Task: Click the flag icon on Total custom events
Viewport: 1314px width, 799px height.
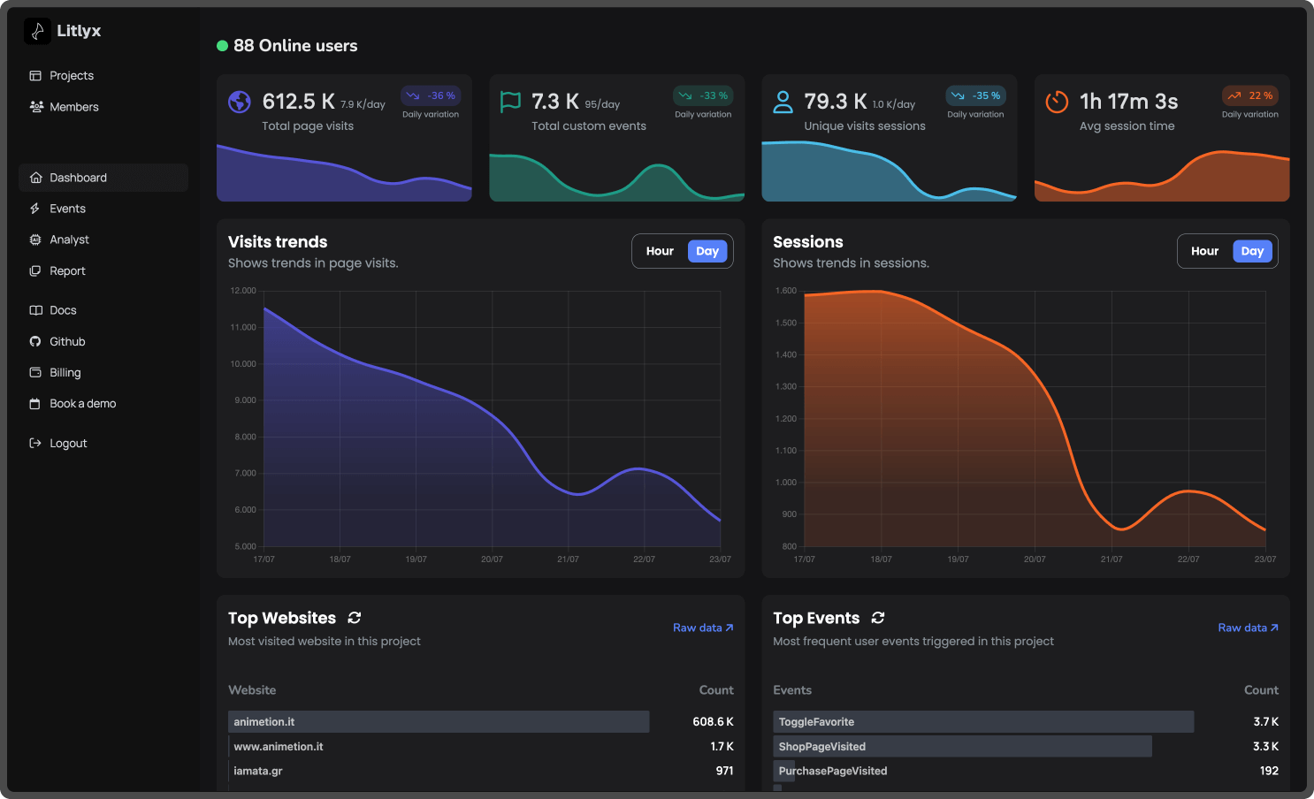Action: pos(510,102)
